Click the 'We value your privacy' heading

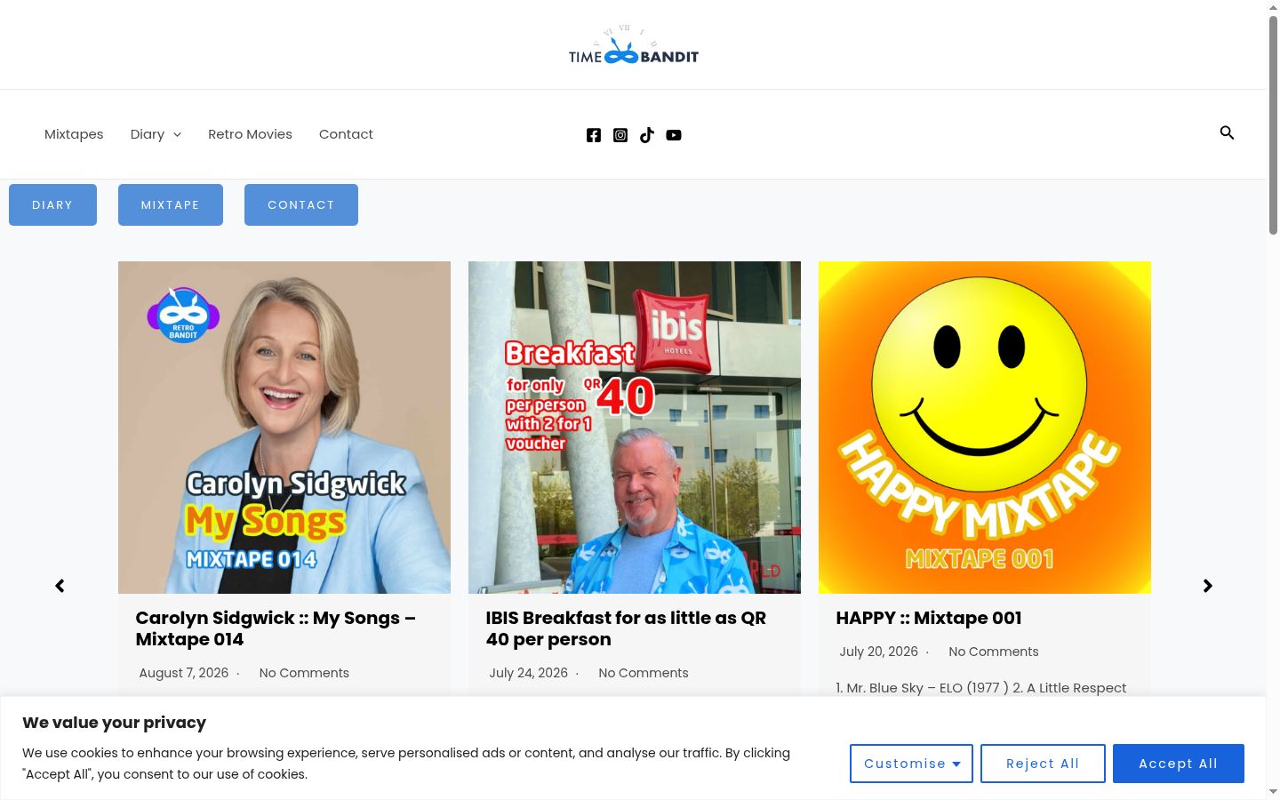coord(115,723)
